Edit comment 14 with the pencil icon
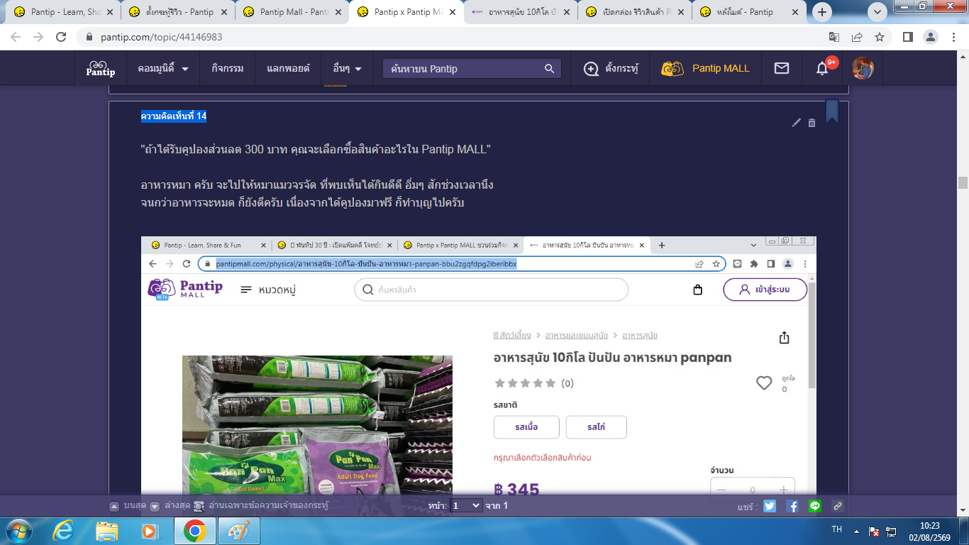Viewport: 969px width, 545px height. (796, 123)
